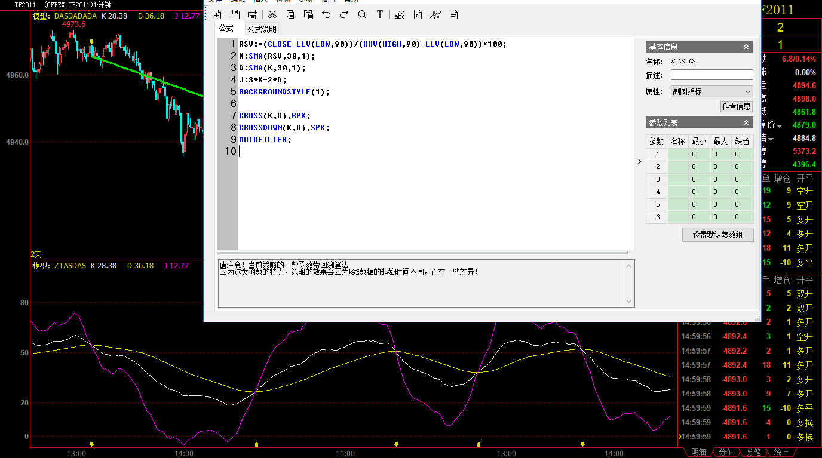Switch to the 公式说明 tab

coord(262,29)
